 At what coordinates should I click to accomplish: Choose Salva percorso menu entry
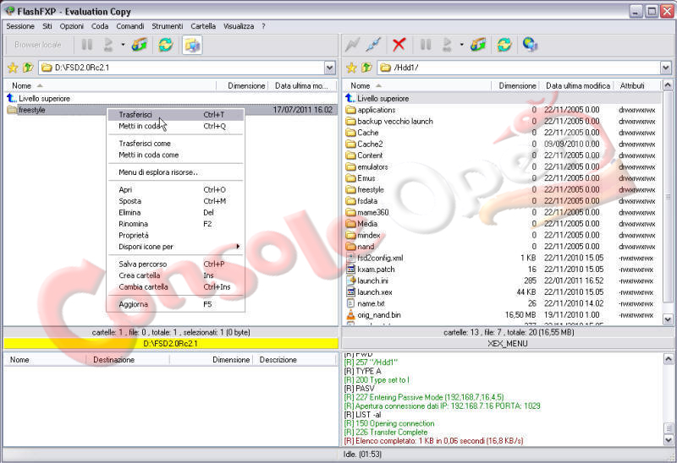pyautogui.click(x=176, y=264)
